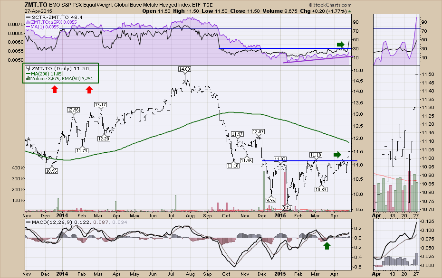Image resolution: width=442 pixels, height=278 pixels.
Task: Click the 11.73 low price label
Action: (82, 150)
